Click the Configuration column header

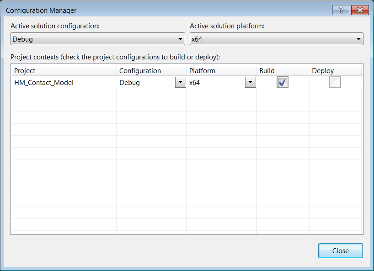(151, 71)
